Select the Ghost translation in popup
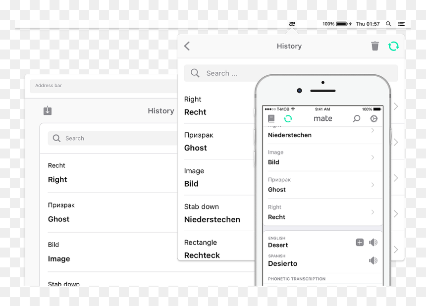The image size is (426, 306). click(195, 148)
